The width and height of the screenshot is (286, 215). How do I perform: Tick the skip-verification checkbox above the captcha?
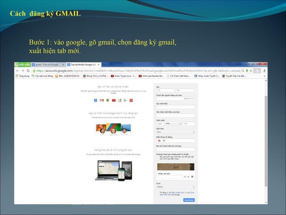click(157, 158)
